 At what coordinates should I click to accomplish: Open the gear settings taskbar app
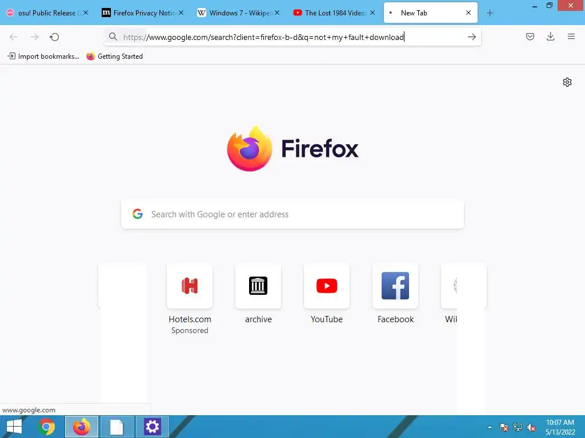152,427
